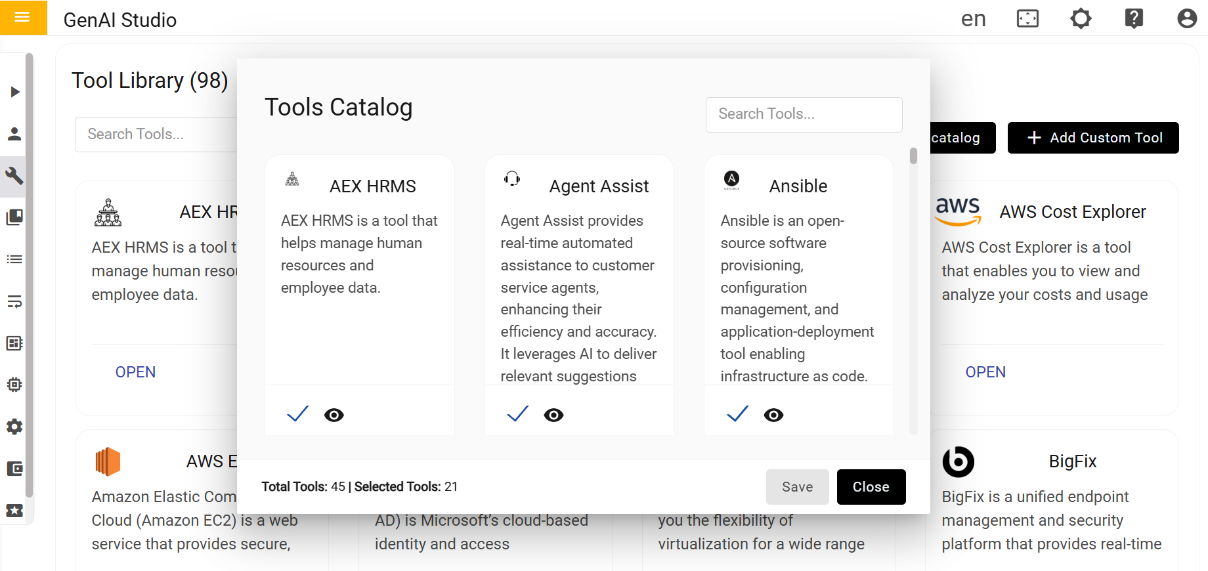Focus the Tools Catalog search field
The image size is (1208, 571).
coord(804,114)
